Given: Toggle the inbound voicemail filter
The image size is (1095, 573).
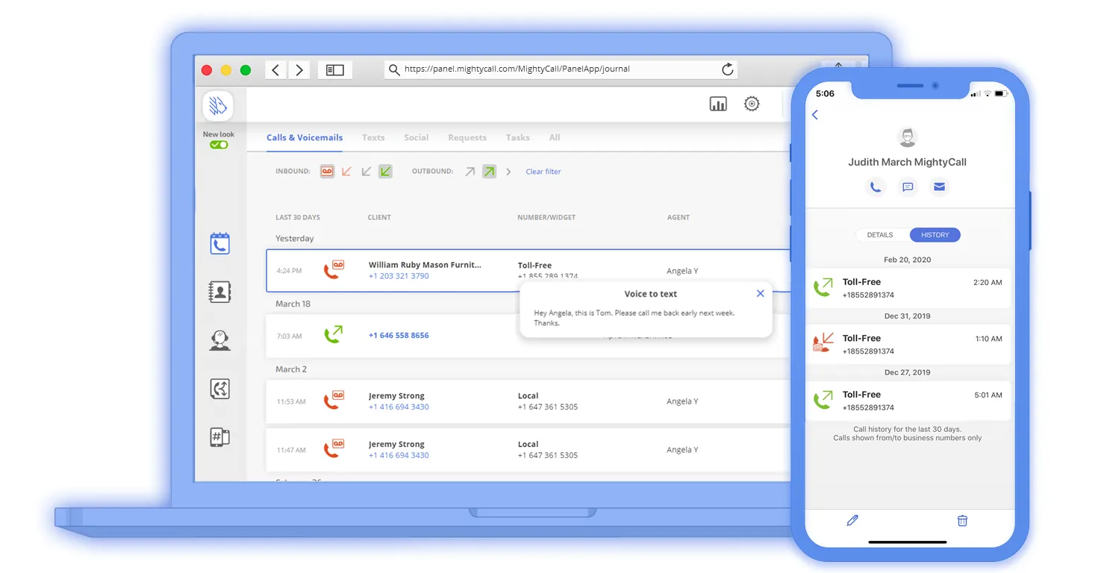Looking at the screenshot, I should [x=327, y=171].
